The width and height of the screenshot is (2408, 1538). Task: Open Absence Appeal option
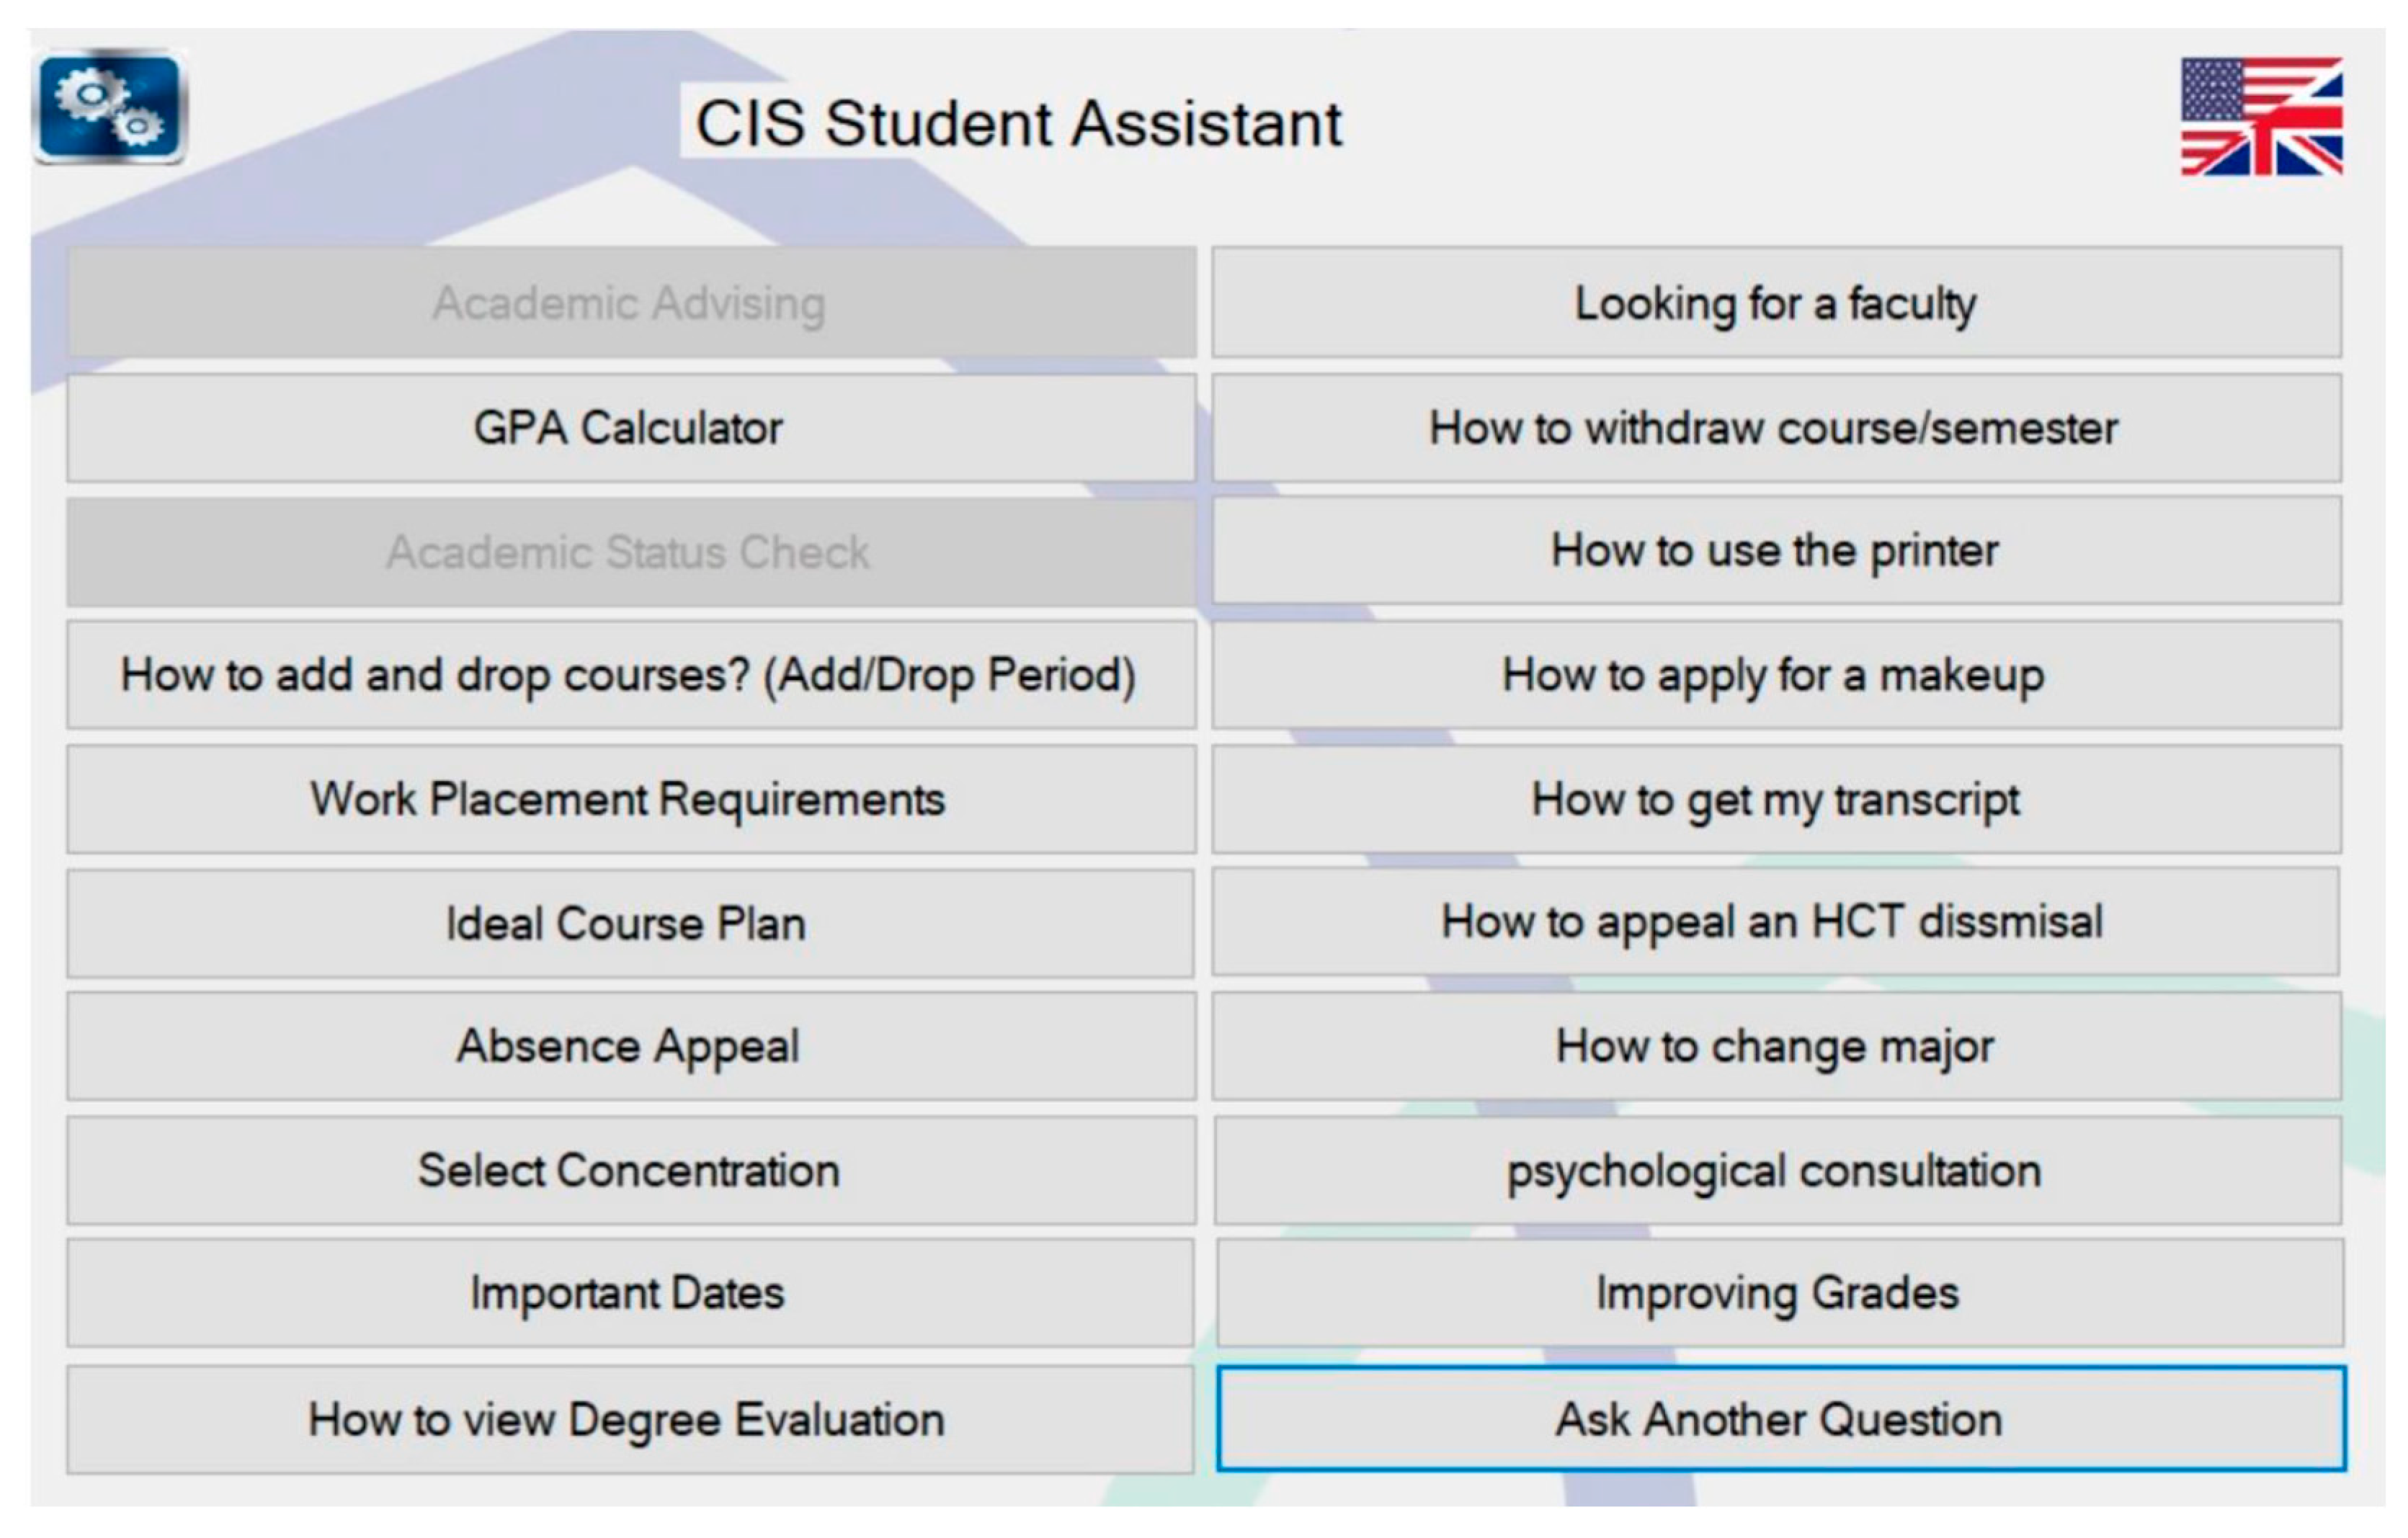pos(630,1047)
